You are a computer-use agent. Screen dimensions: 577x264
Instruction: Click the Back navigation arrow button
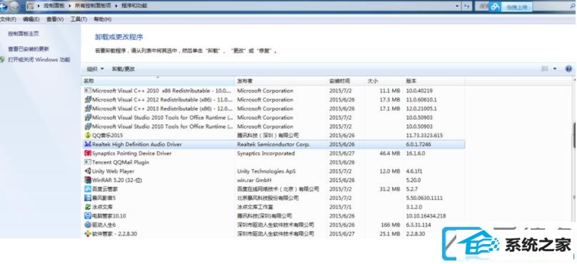tap(4, 6)
